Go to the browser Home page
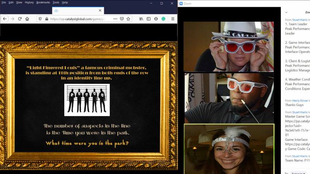The width and height of the screenshot is (310, 174). pos(27,19)
